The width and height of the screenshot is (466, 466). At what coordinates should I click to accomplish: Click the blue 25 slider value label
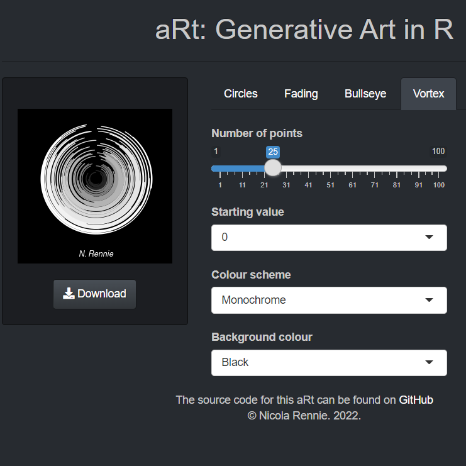pyautogui.click(x=273, y=152)
